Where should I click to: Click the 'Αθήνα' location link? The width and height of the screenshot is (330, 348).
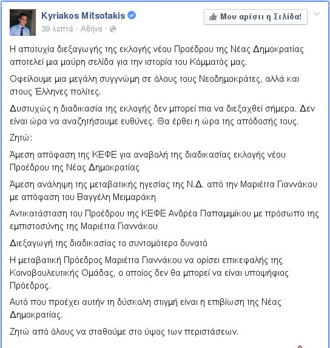[91, 29]
